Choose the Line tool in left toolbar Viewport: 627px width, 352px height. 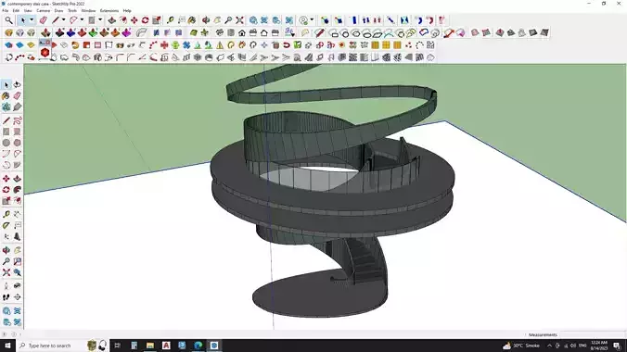6,120
